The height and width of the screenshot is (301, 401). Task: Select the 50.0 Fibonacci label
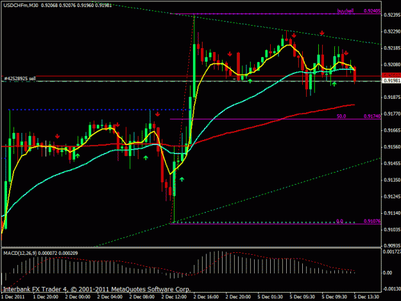click(341, 116)
